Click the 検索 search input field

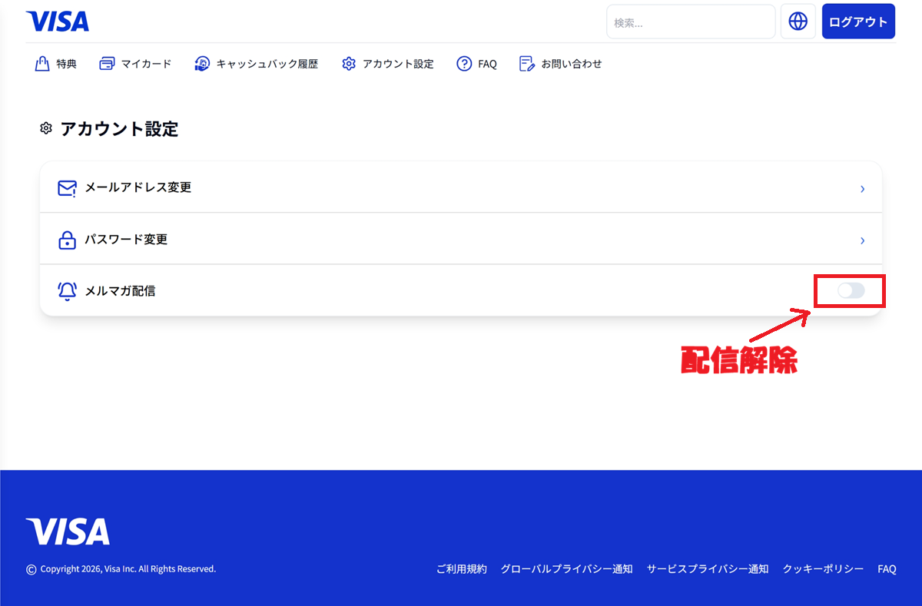pyautogui.click(x=690, y=22)
